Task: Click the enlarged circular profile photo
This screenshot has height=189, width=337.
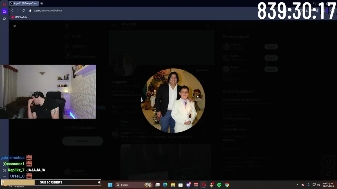Action: (173, 101)
